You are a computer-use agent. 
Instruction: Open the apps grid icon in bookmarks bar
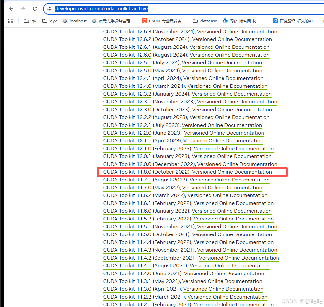[x=11, y=21]
